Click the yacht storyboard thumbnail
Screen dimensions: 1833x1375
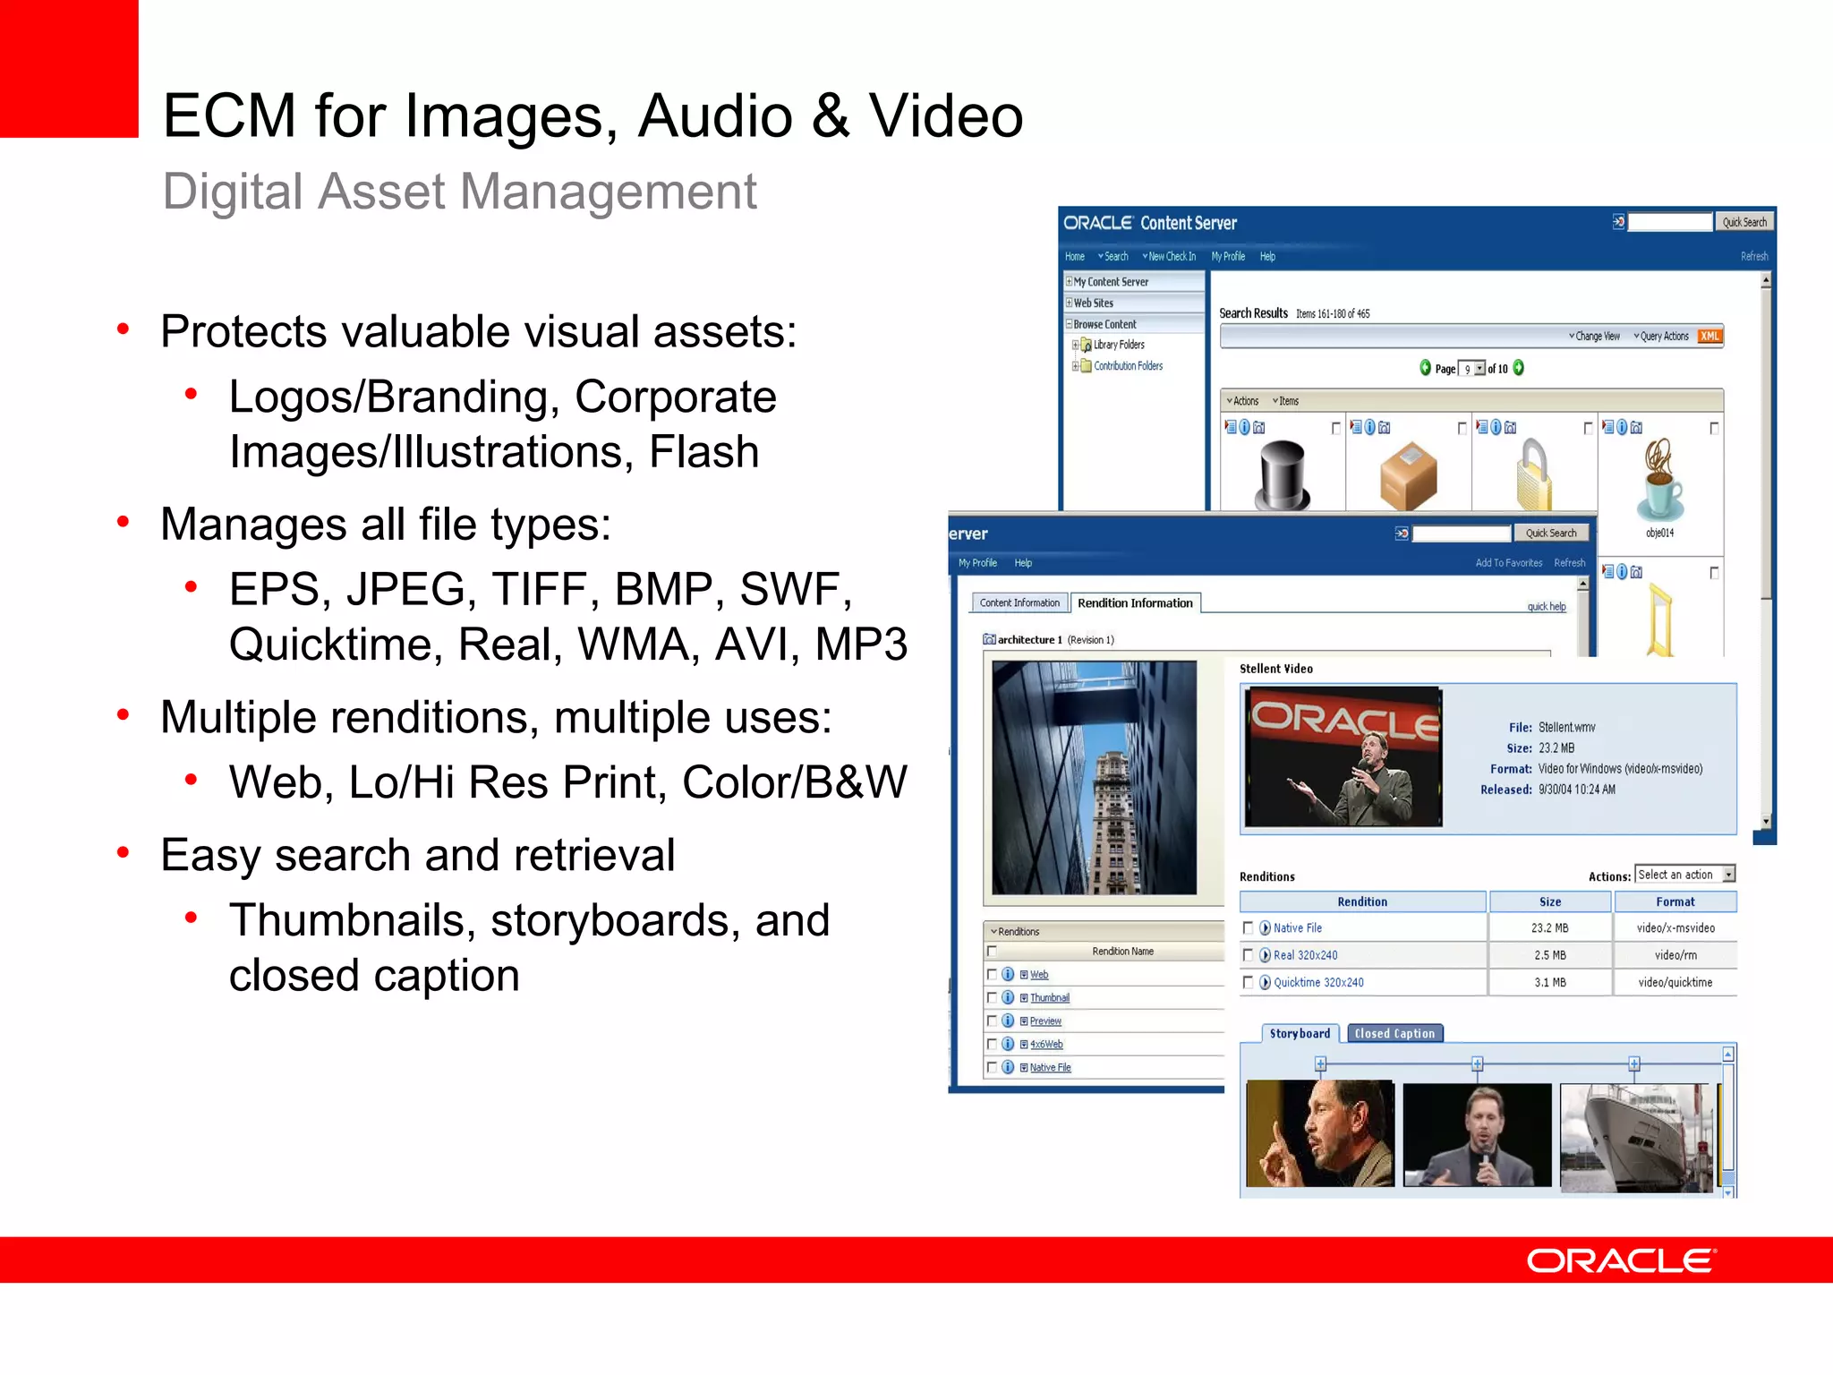pyautogui.click(x=1635, y=1137)
